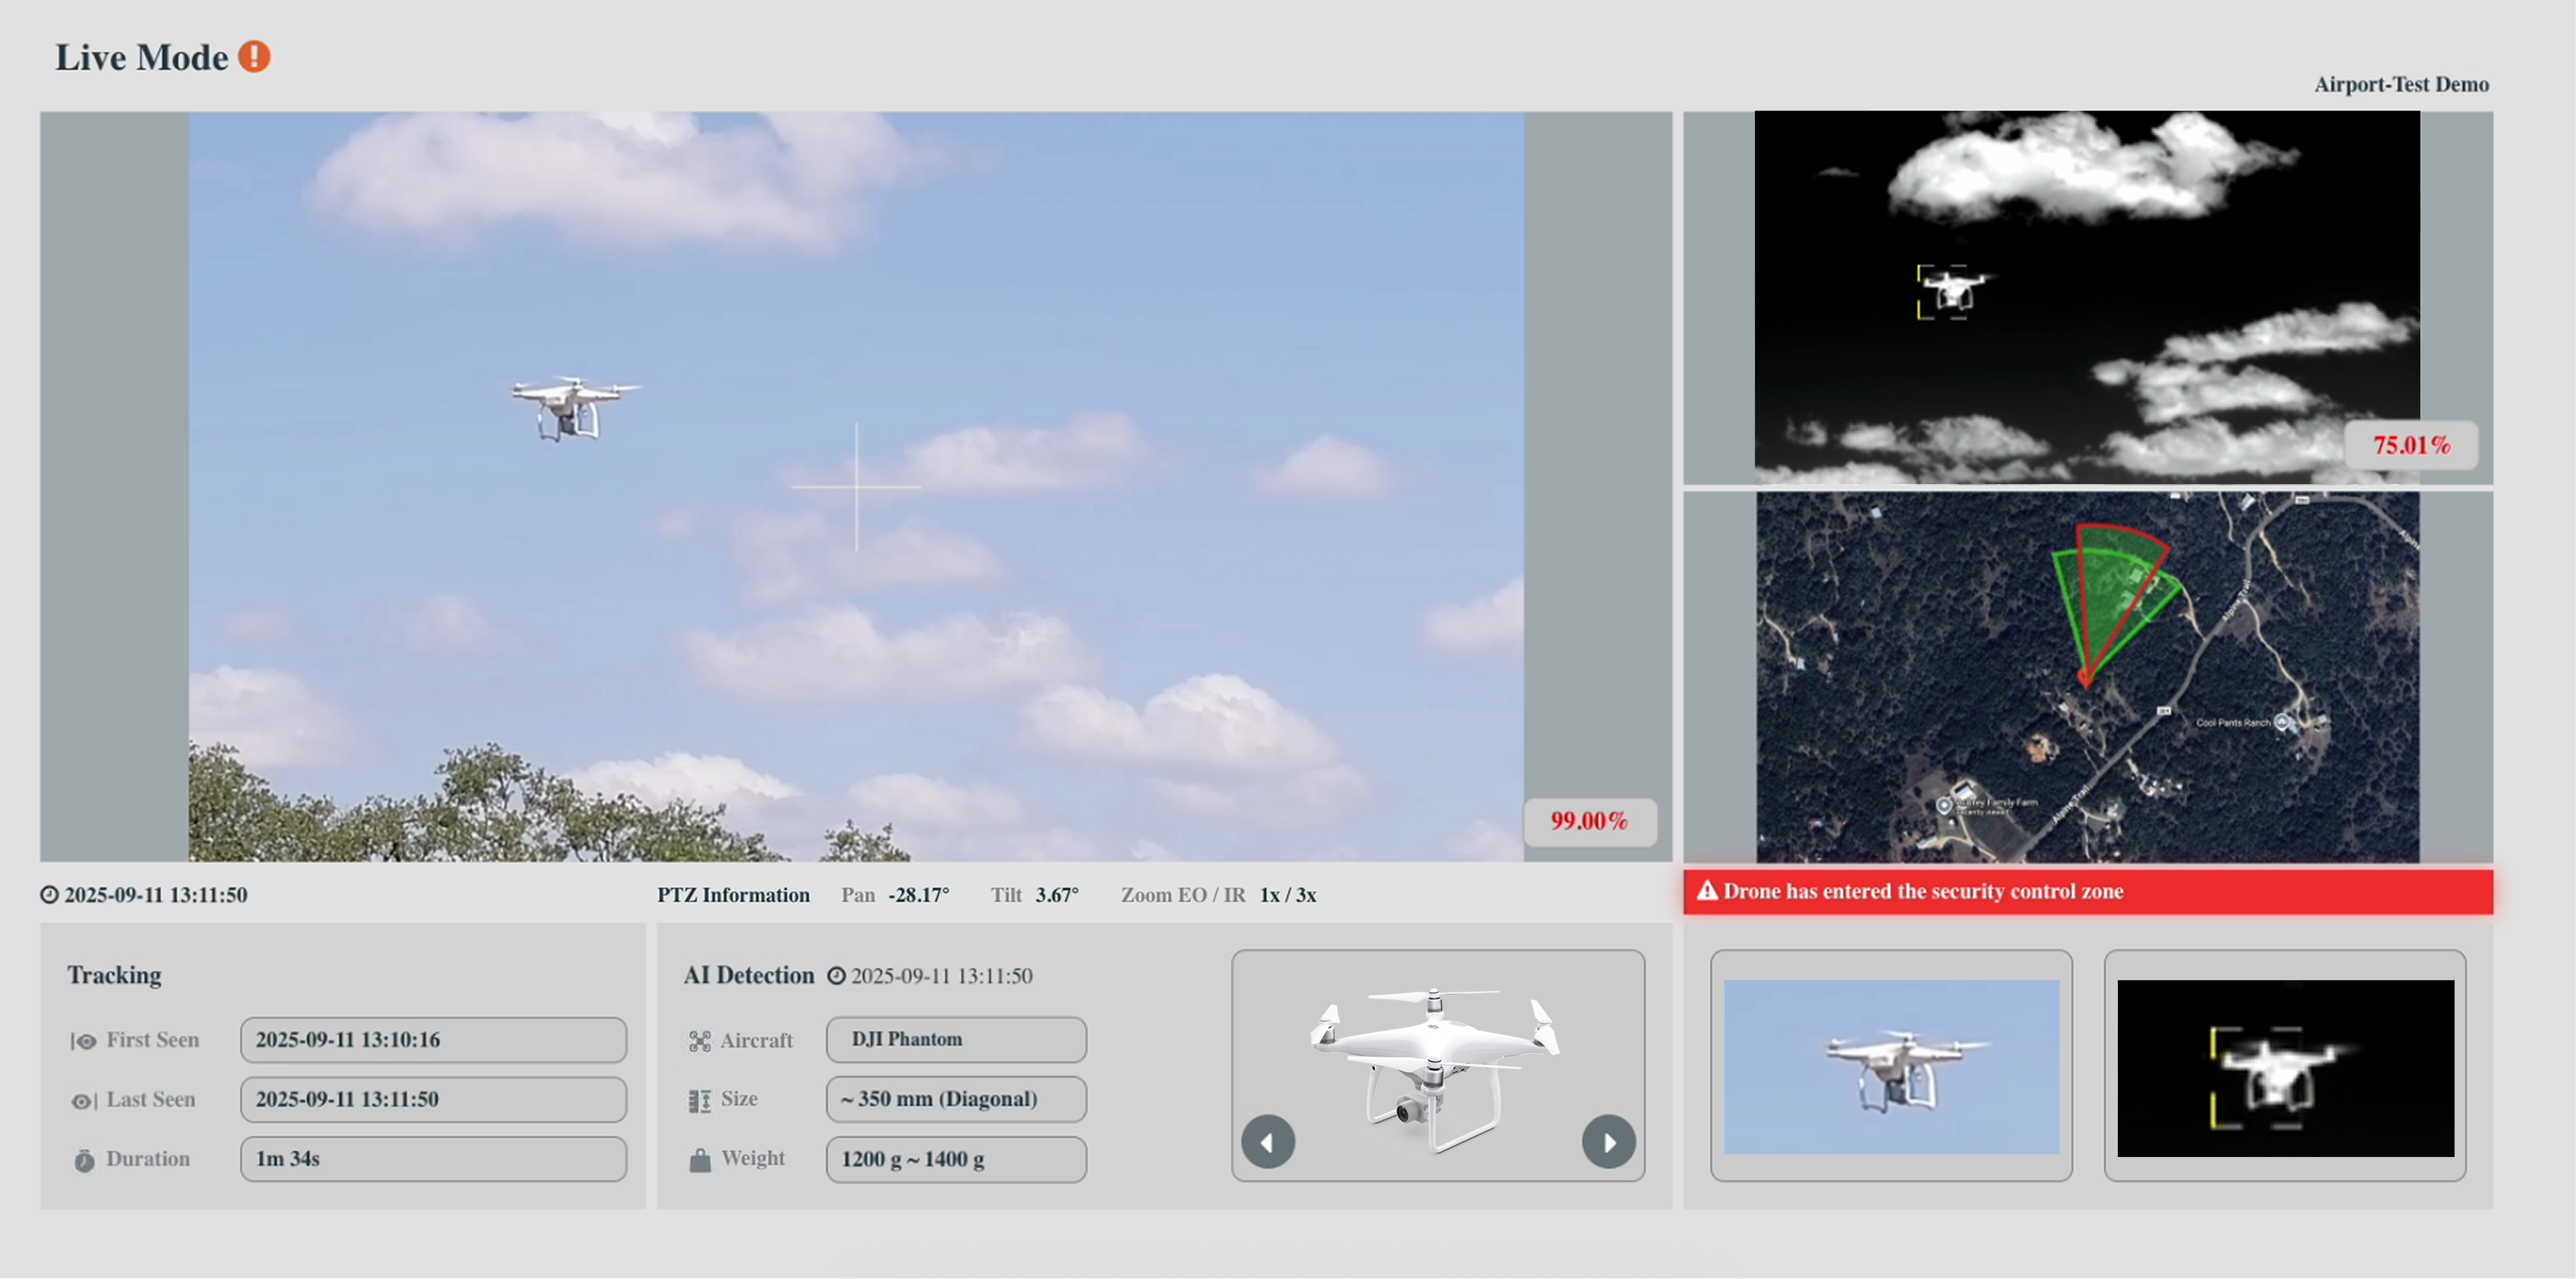Click the 75.01% confidence badge on thermal view
The width and height of the screenshot is (2576, 1279).
point(2412,446)
